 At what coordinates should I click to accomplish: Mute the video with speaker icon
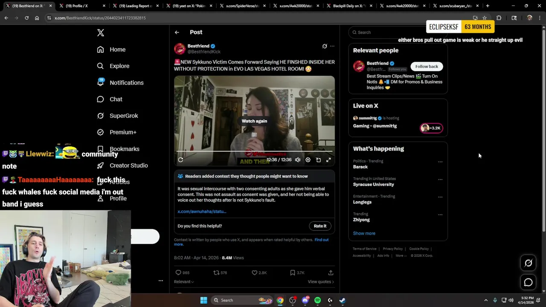click(x=298, y=160)
